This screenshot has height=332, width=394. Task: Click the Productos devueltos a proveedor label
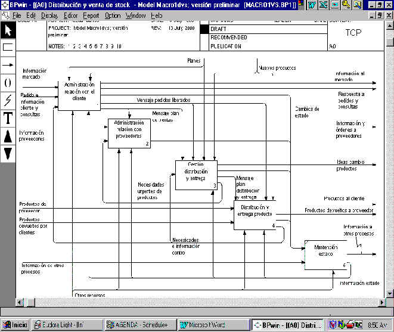(339, 210)
